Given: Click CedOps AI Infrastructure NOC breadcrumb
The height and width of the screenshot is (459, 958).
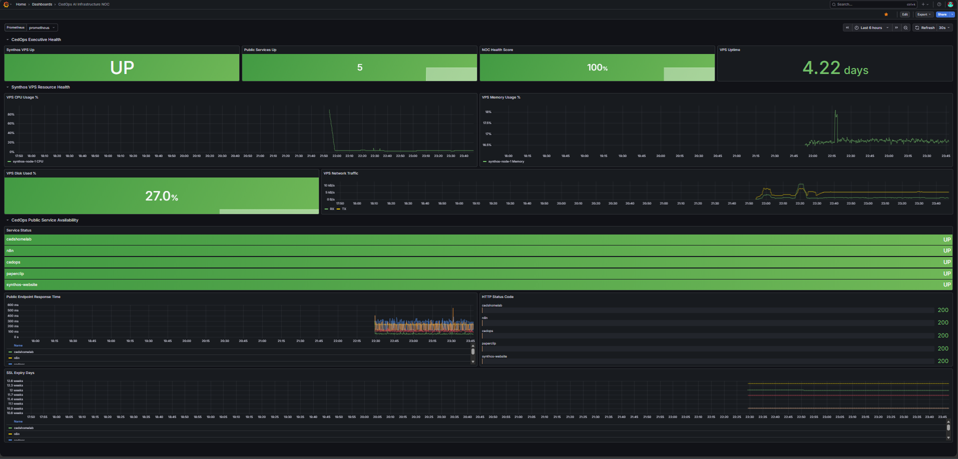Looking at the screenshot, I should tap(84, 4).
